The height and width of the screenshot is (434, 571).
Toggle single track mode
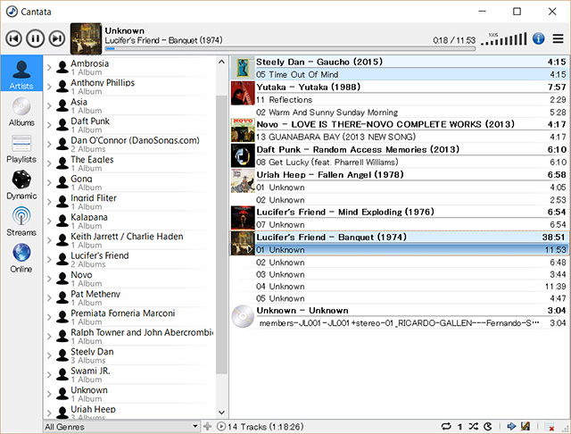click(x=459, y=427)
